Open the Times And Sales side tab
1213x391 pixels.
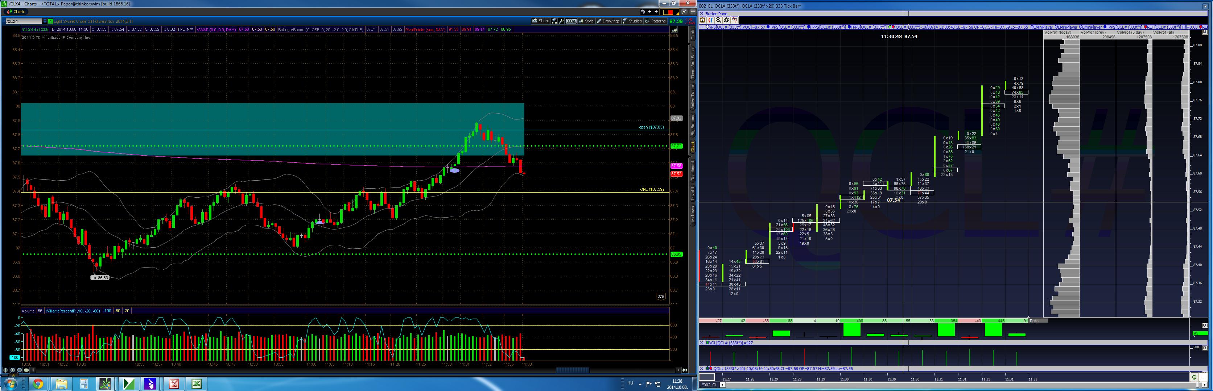(692, 63)
